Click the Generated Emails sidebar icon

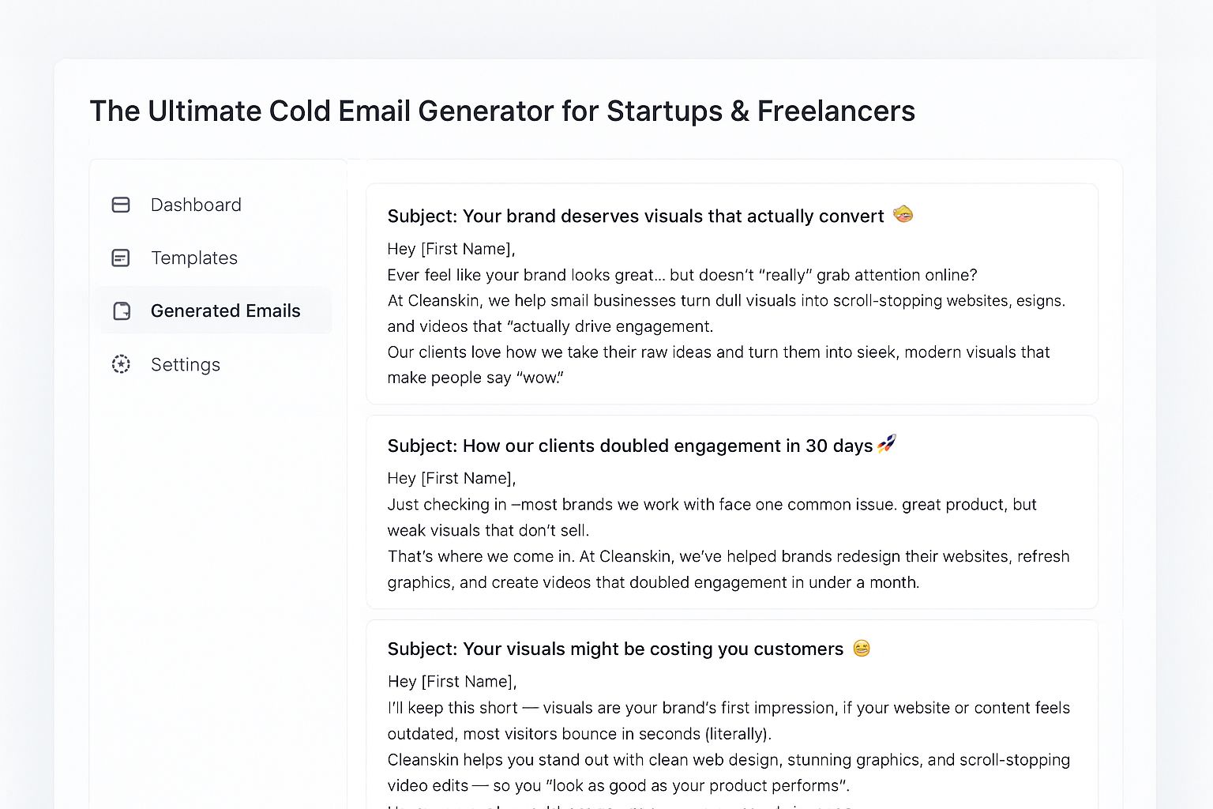(122, 311)
